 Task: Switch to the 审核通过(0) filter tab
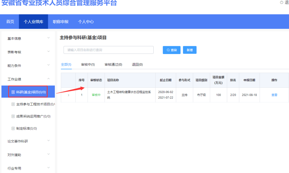tap(113, 64)
